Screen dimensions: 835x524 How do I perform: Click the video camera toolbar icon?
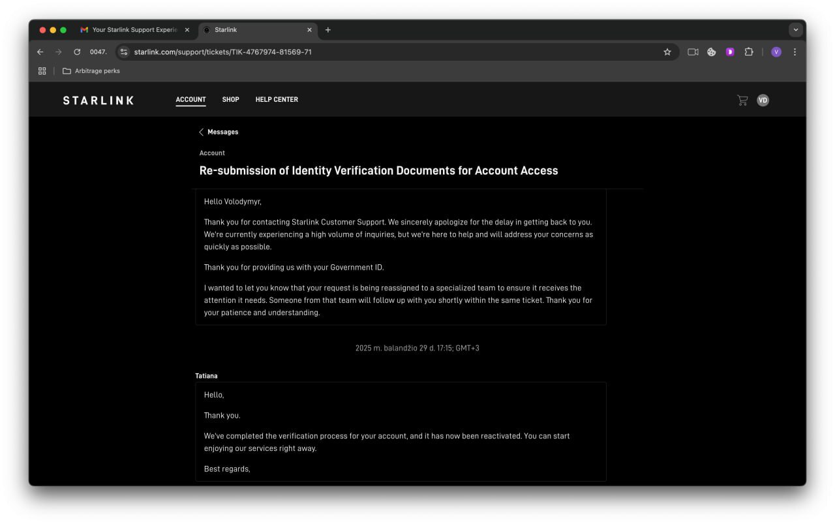point(693,52)
